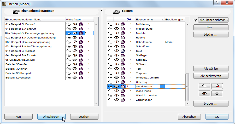Toggle lock icon on Schnittlinien layer
The width and height of the screenshot is (235, 124).
110,42
